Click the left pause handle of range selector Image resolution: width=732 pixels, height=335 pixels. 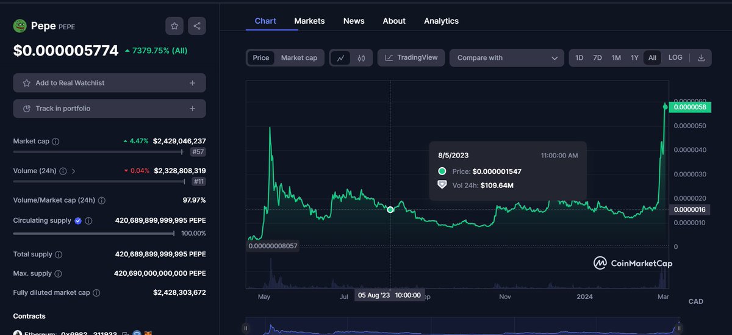point(246,328)
